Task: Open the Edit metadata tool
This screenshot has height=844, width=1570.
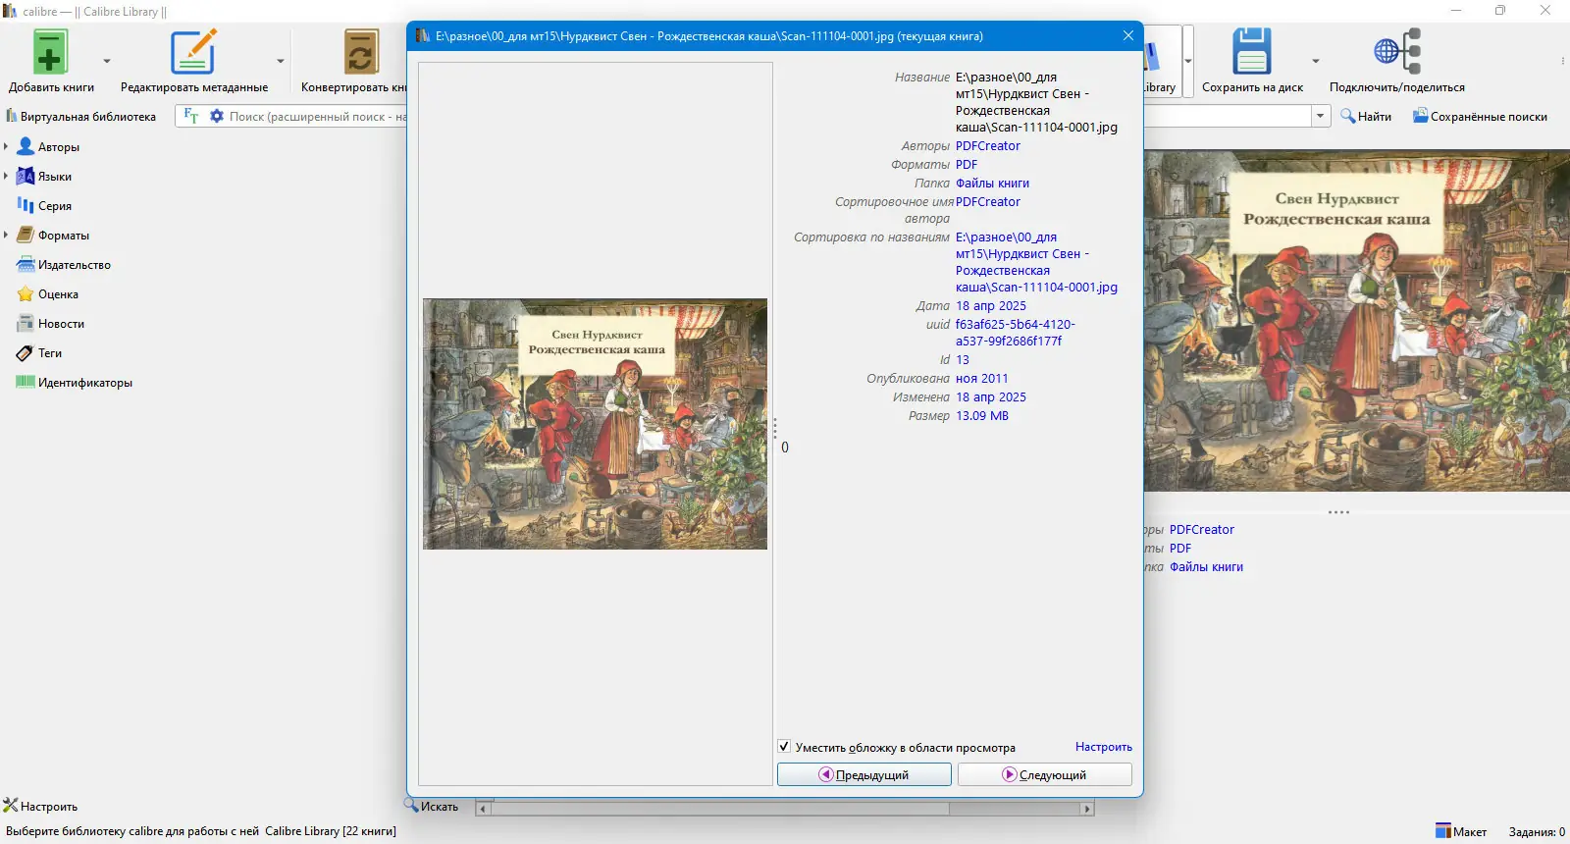Action: 193,53
